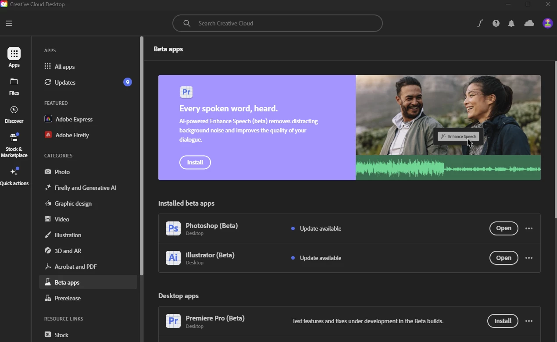Click the 'Beta apps' page title

168,49
